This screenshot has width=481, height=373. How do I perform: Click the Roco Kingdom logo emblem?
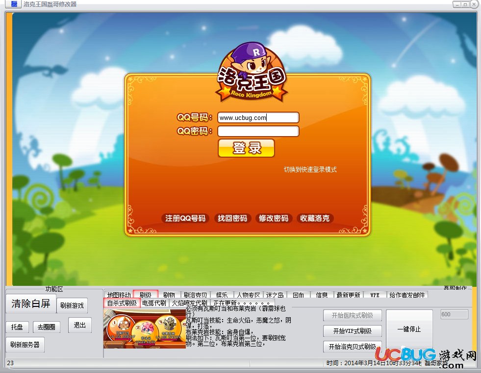click(x=252, y=72)
